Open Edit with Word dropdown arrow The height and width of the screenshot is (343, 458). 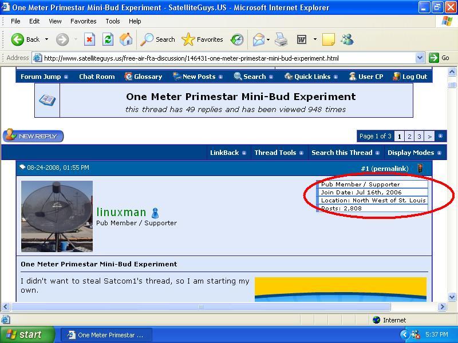point(315,39)
